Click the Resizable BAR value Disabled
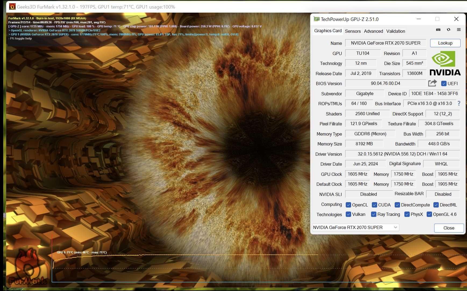Image resolution: width=467 pixels, height=291 pixels. point(443,194)
